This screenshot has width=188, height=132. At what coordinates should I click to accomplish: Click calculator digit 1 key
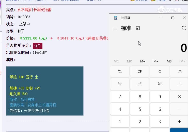coord(120,122)
